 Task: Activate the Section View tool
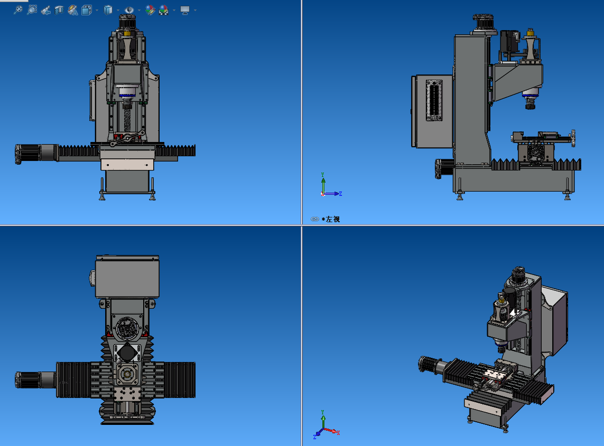click(59, 10)
